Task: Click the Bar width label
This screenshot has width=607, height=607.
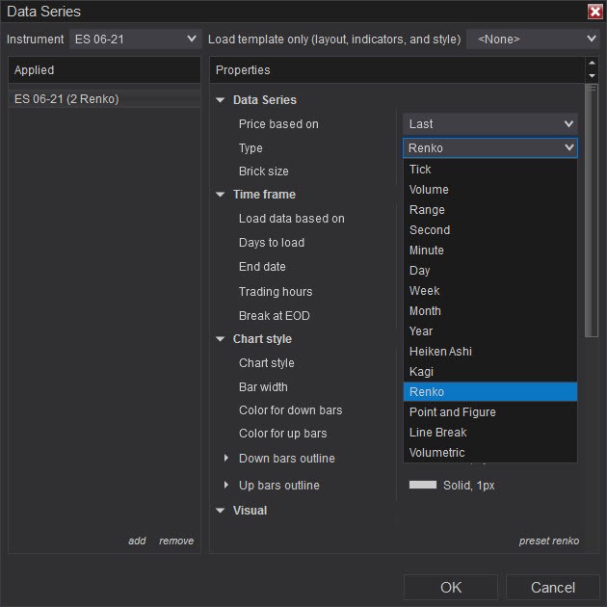Action: [263, 387]
